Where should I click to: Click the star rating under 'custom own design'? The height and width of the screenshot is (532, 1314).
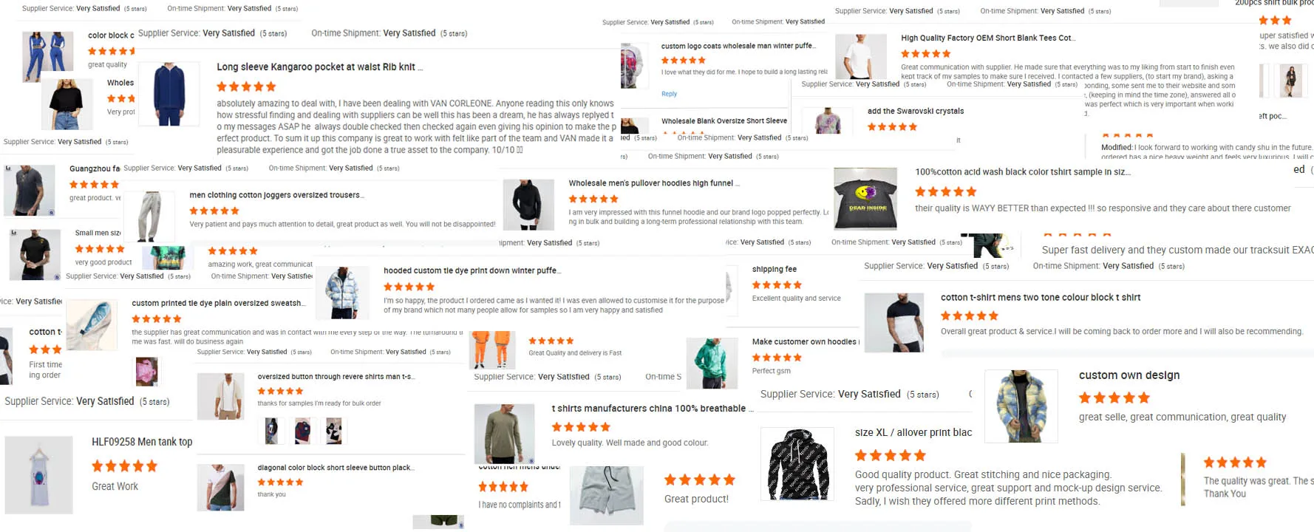[x=1114, y=398]
